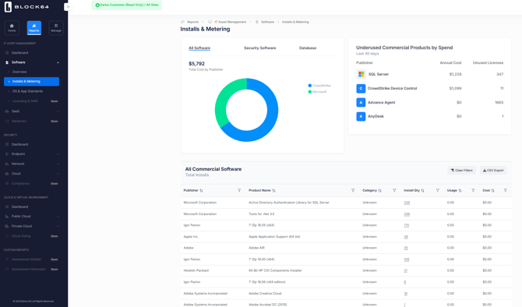
Task: Select Installs & Metering in sidebar
Action: click(32, 81)
